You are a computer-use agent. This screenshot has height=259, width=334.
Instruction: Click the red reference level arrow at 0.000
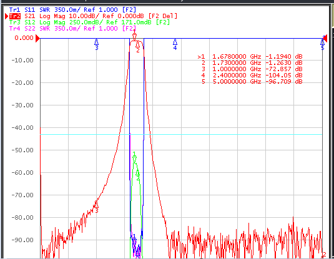(37, 38)
